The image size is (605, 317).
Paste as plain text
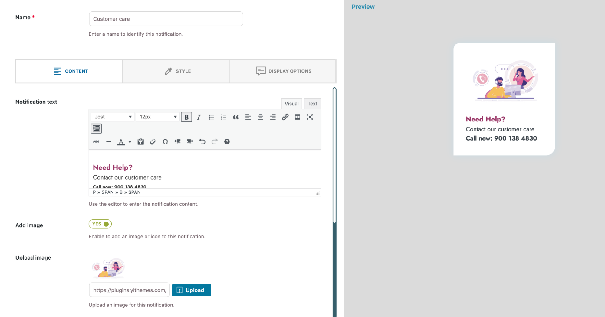[140, 142]
